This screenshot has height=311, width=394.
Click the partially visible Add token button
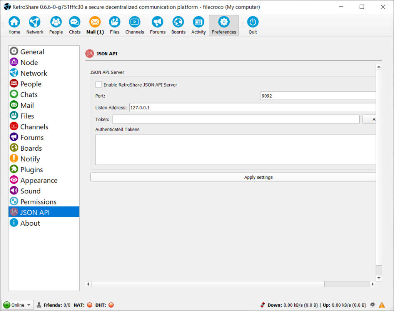click(369, 120)
